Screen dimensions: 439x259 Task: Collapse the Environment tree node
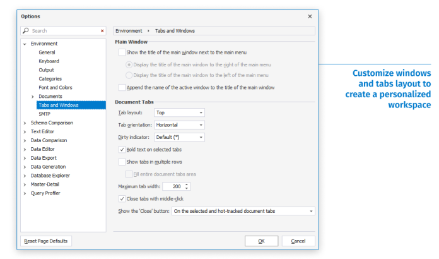(25, 44)
